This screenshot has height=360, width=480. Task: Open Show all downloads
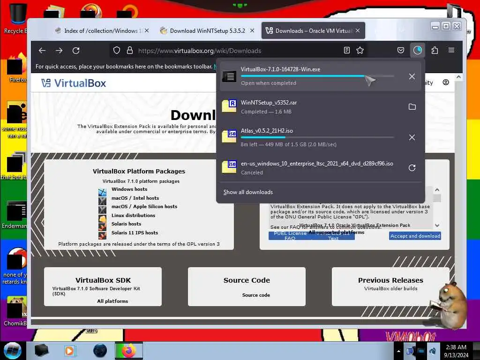248,192
